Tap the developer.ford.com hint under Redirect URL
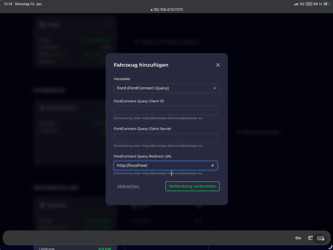Viewport: 333px width, 250px height. (x=158, y=173)
